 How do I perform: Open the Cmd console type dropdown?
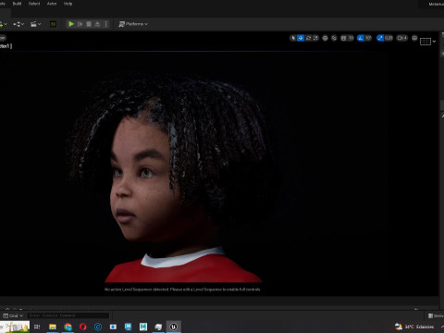point(13,315)
